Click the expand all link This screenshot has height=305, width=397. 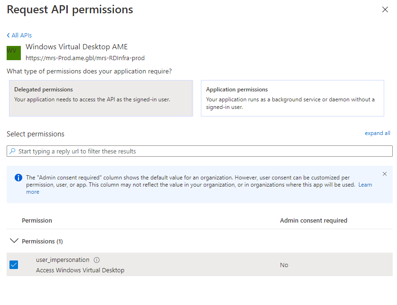pyautogui.click(x=377, y=134)
